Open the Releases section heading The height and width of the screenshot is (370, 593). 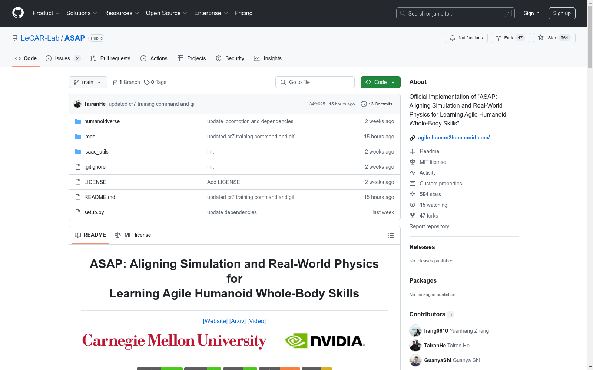[422, 247]
